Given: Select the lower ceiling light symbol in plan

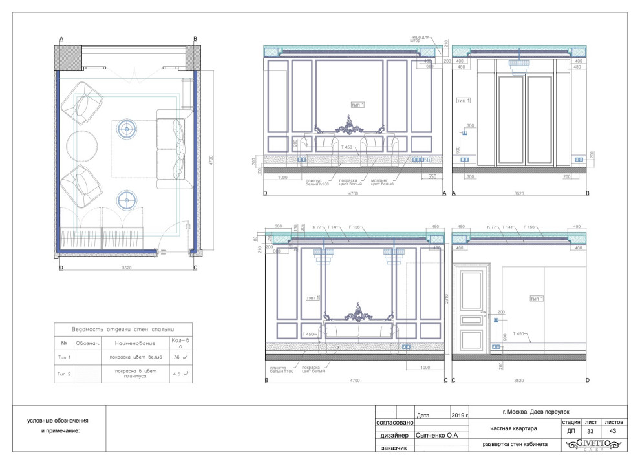Looking at the screenshot, I should click(127, 198).
